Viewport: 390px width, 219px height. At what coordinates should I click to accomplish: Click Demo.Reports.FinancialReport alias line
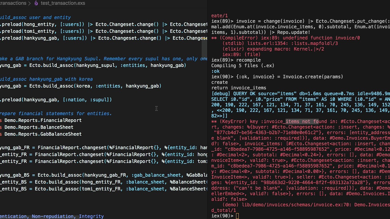tap(41, 120)
